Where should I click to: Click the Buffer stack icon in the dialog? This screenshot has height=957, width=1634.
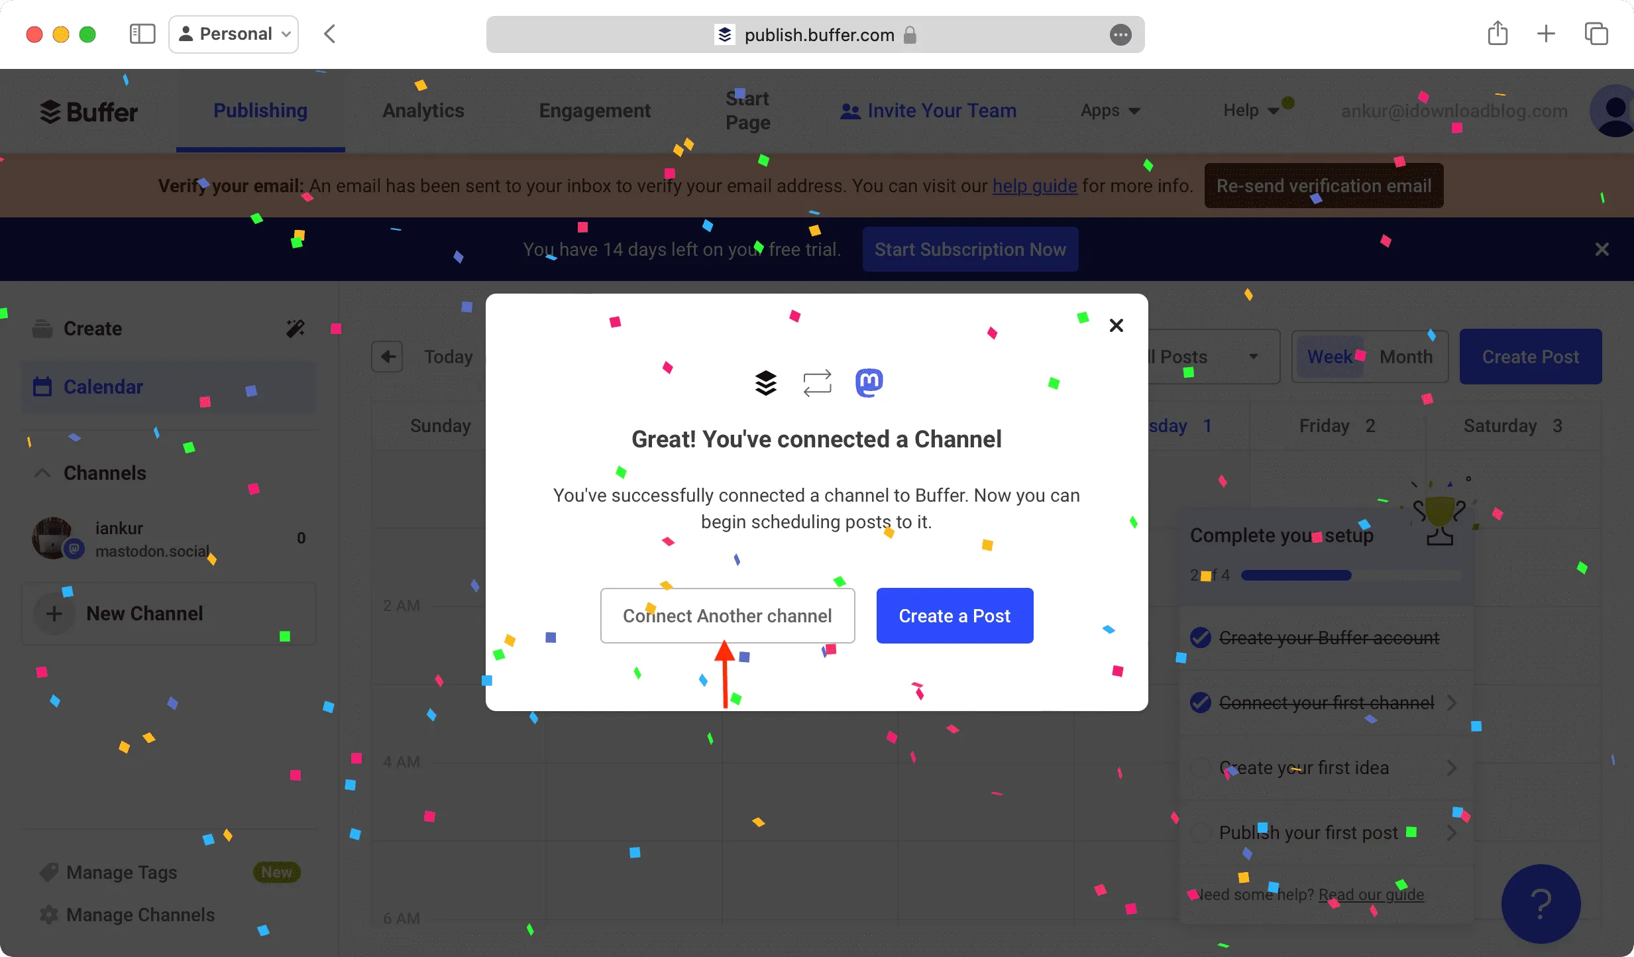(x=765, y=383)
